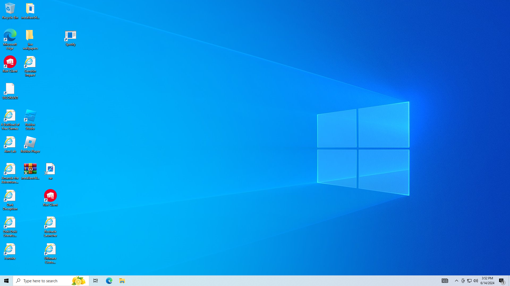510x286 pixels.
Task: Select the Recycle Bin desktop icon
Action: [10, 11]
